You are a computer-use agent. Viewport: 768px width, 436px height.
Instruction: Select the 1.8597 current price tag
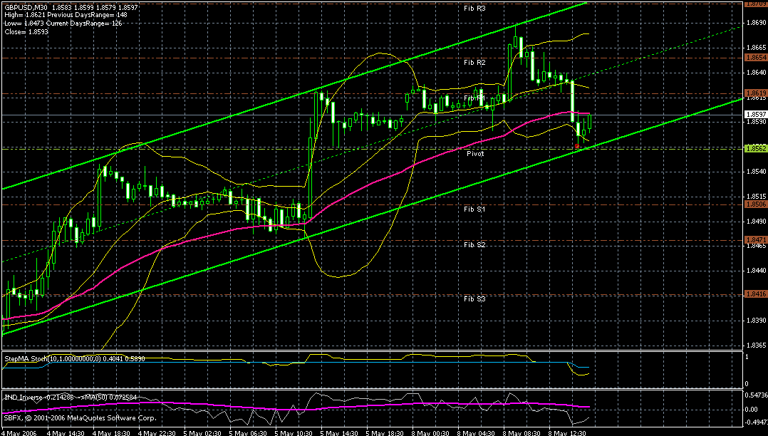click(756, 115)
